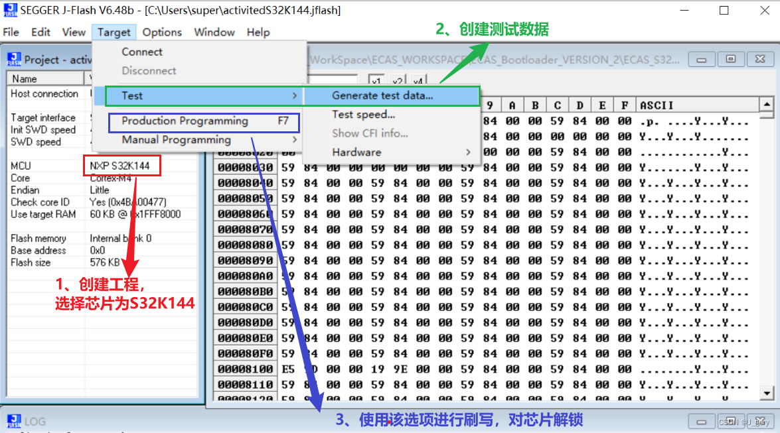Viewport: 780px width, 433px height.
Task: Select address row 00008030
Action: click(x=245, y=168)
